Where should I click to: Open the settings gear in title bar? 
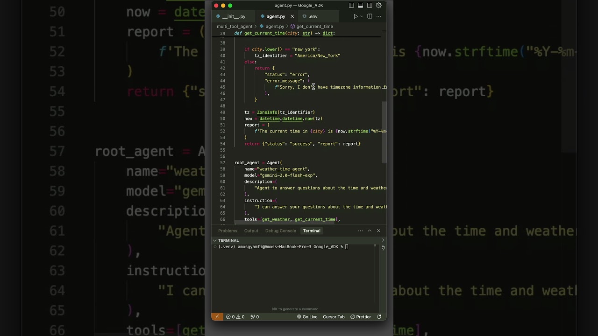tap(379, 6)
